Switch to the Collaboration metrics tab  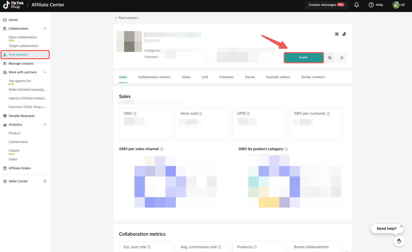[x=154, y=77]
